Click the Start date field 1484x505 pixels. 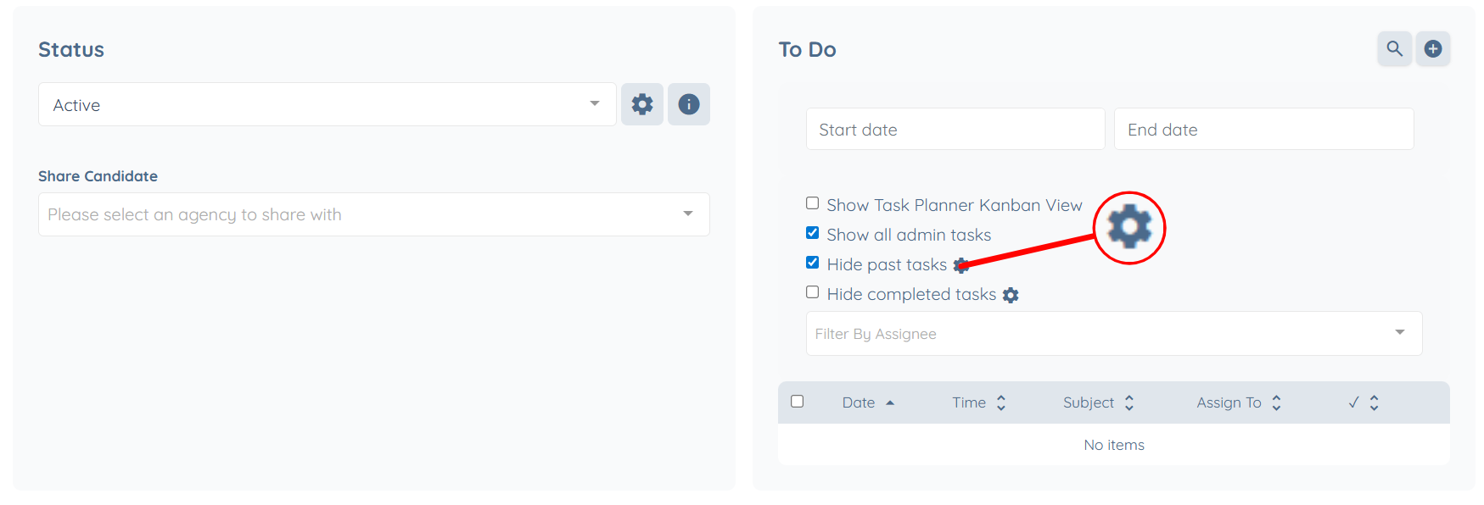(x=955, y=130)
